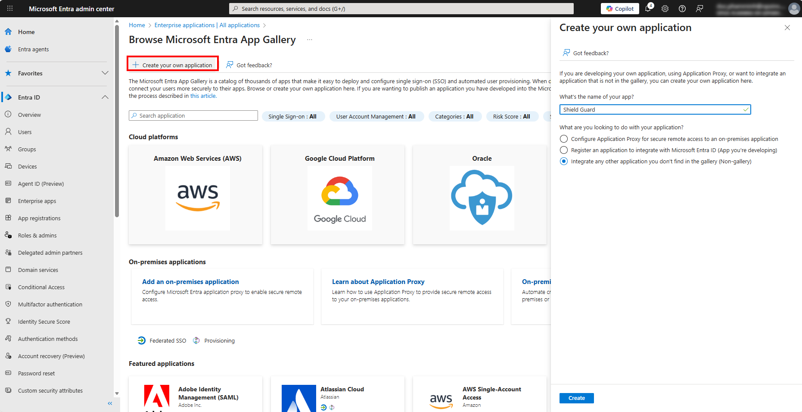
Task: Open the Single Sign-on filter
Action: pyautogui.click(x=292, y=116)
